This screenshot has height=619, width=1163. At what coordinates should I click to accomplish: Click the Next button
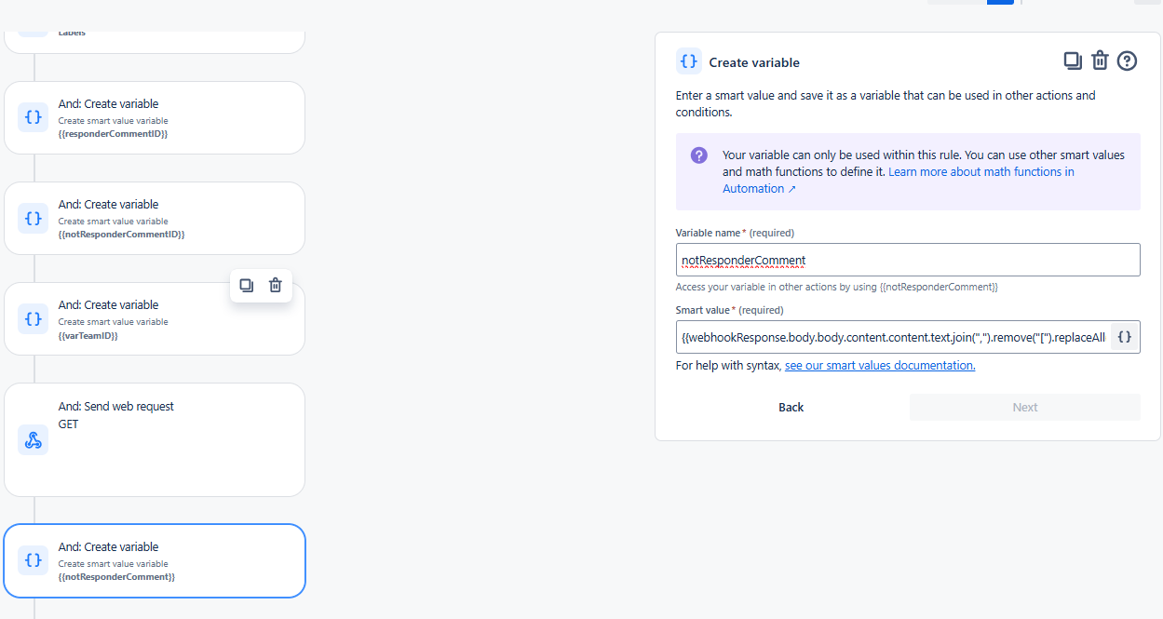[x=1025, y=407]
